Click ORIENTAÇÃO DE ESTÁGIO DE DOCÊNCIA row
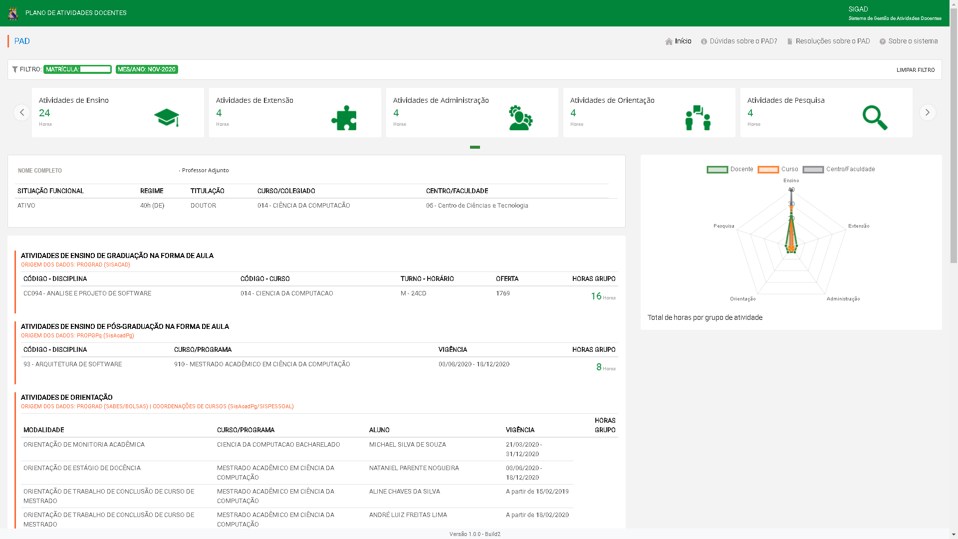The width and height of the screenshot is (958, 539). click(82, 468)
